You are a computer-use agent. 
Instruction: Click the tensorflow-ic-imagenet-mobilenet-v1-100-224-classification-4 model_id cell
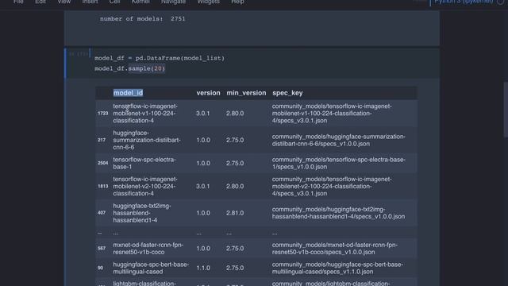click(x=145, y=114)
